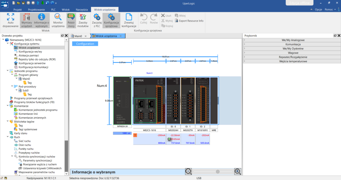Open the PLC ribbon tab

pyautogui.click(x=53, y=10)
